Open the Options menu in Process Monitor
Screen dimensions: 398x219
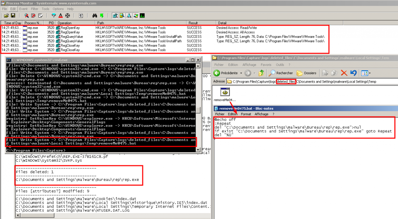pos(57,9)
